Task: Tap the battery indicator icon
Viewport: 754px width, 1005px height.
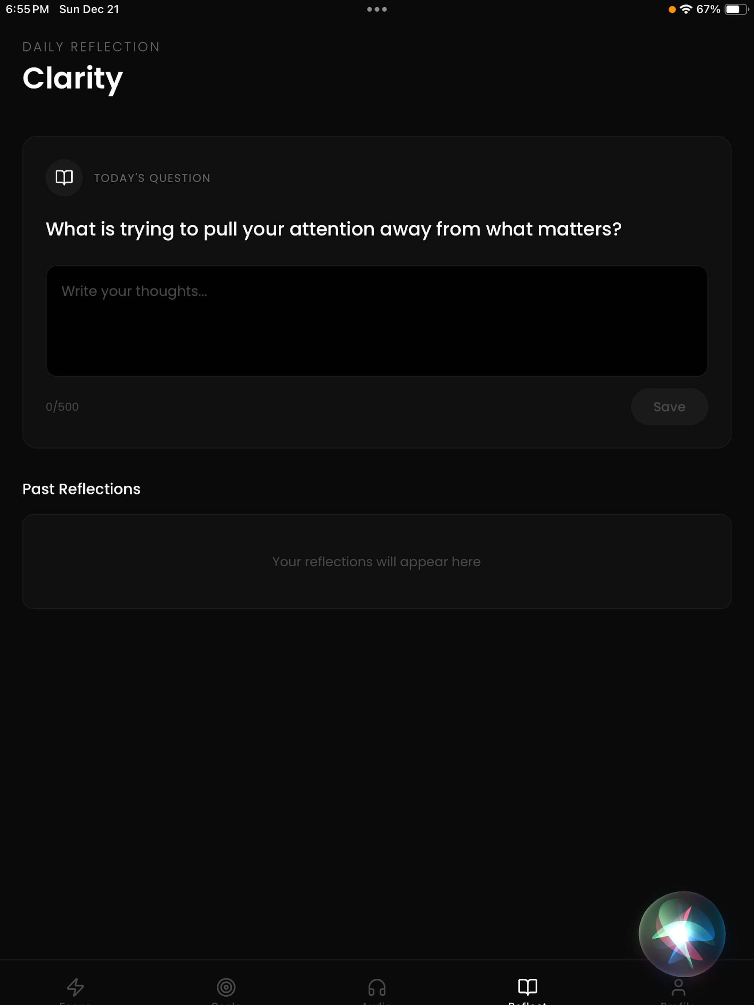Action: tap(736, 9)
